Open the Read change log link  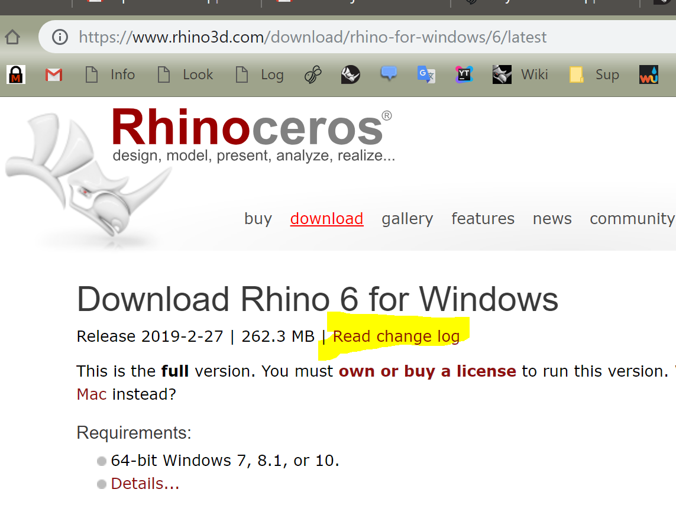point(396,336)
